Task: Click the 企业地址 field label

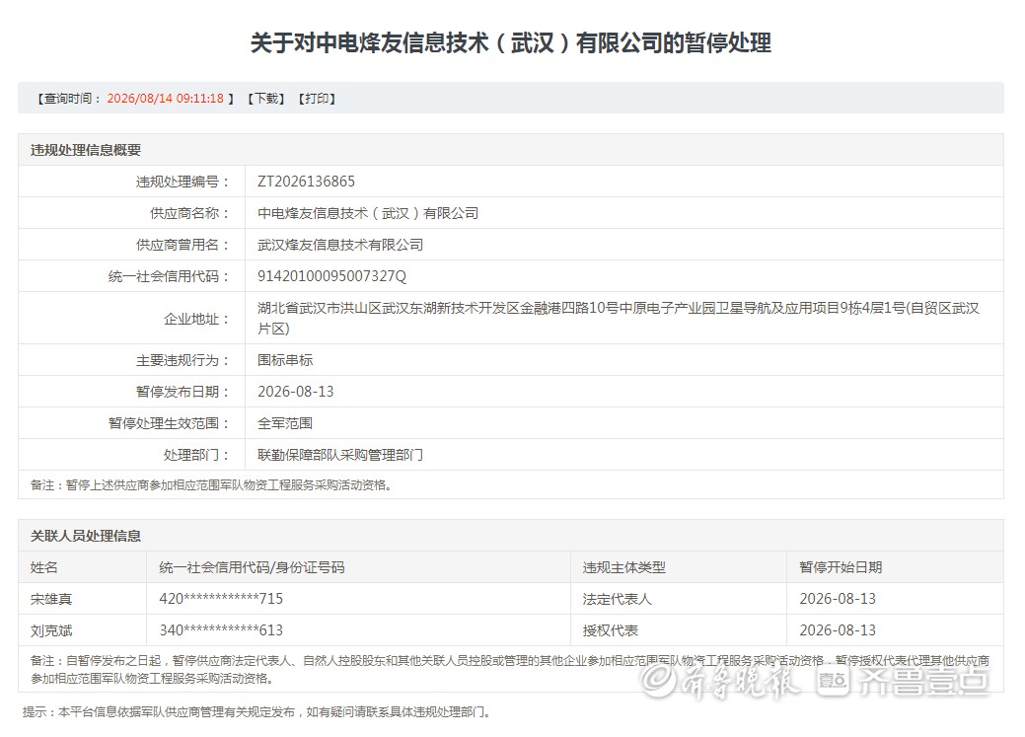Action: pos(196,319)
